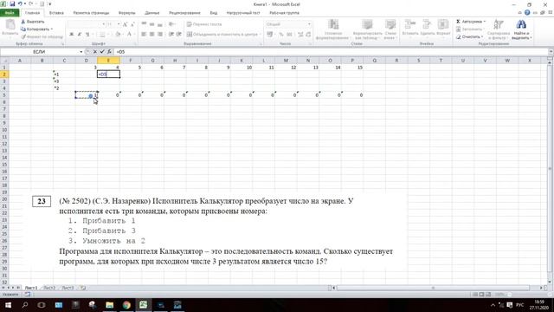Click the insert function fx button

109,52
